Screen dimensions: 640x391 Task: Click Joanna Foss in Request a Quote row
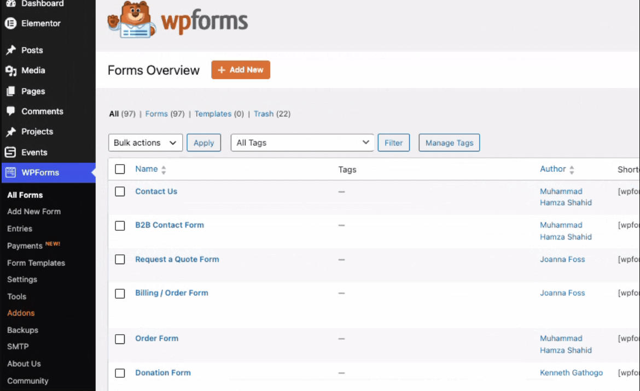coord(562,259)
